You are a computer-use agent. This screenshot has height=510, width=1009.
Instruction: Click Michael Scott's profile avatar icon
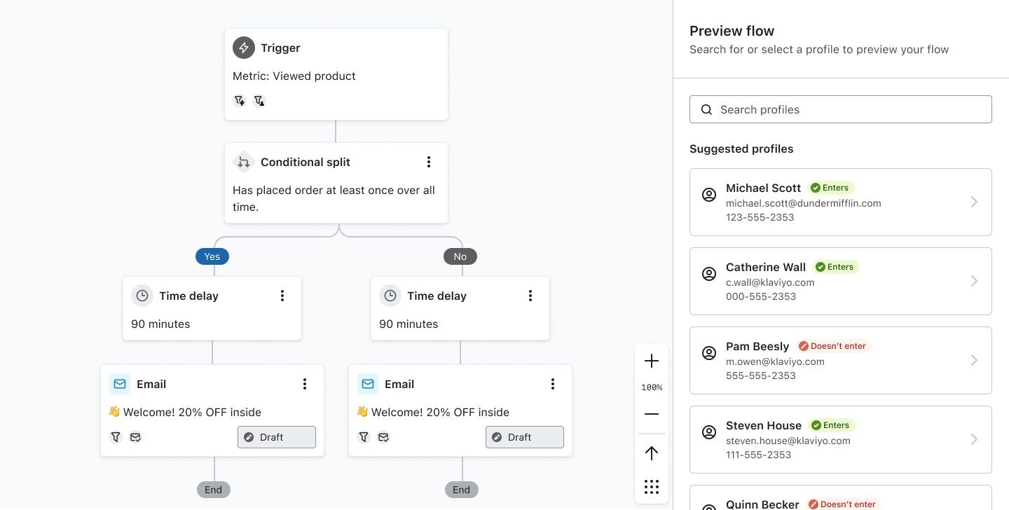click(x=708, y=195)
